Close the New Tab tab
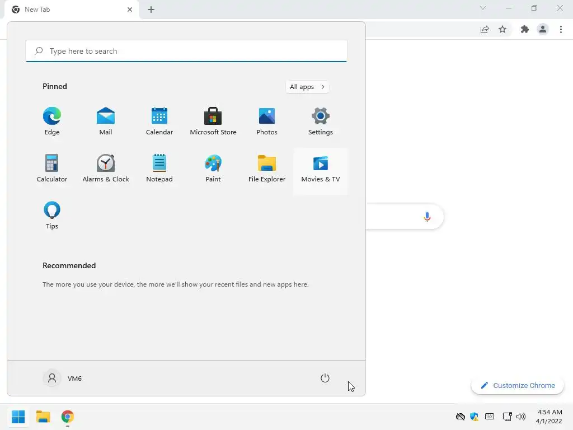573x430 pixels. coord(130,10)
